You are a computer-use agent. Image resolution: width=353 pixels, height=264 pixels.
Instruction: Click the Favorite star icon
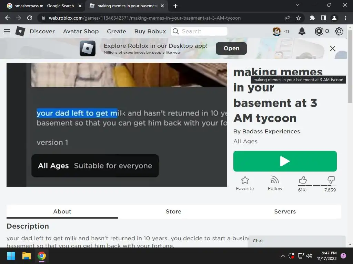pos(245,180)
